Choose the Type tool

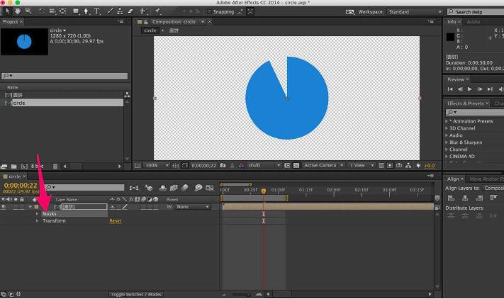pos(97,11)
